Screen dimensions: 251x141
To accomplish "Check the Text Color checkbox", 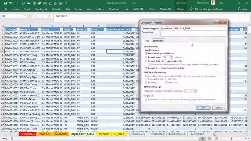I will pos(166,83).
